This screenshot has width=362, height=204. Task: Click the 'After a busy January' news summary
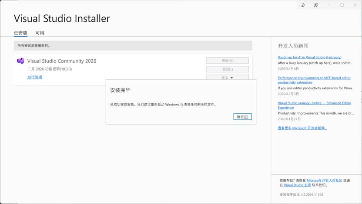(315, 63)
